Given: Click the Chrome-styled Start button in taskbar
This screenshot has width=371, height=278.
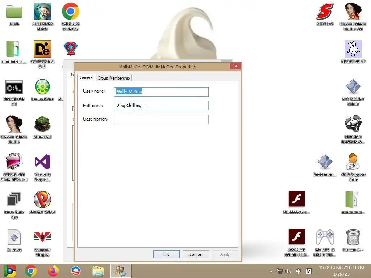Looking at the screenshot, I should pyautogui.click(x=9, y=271).
